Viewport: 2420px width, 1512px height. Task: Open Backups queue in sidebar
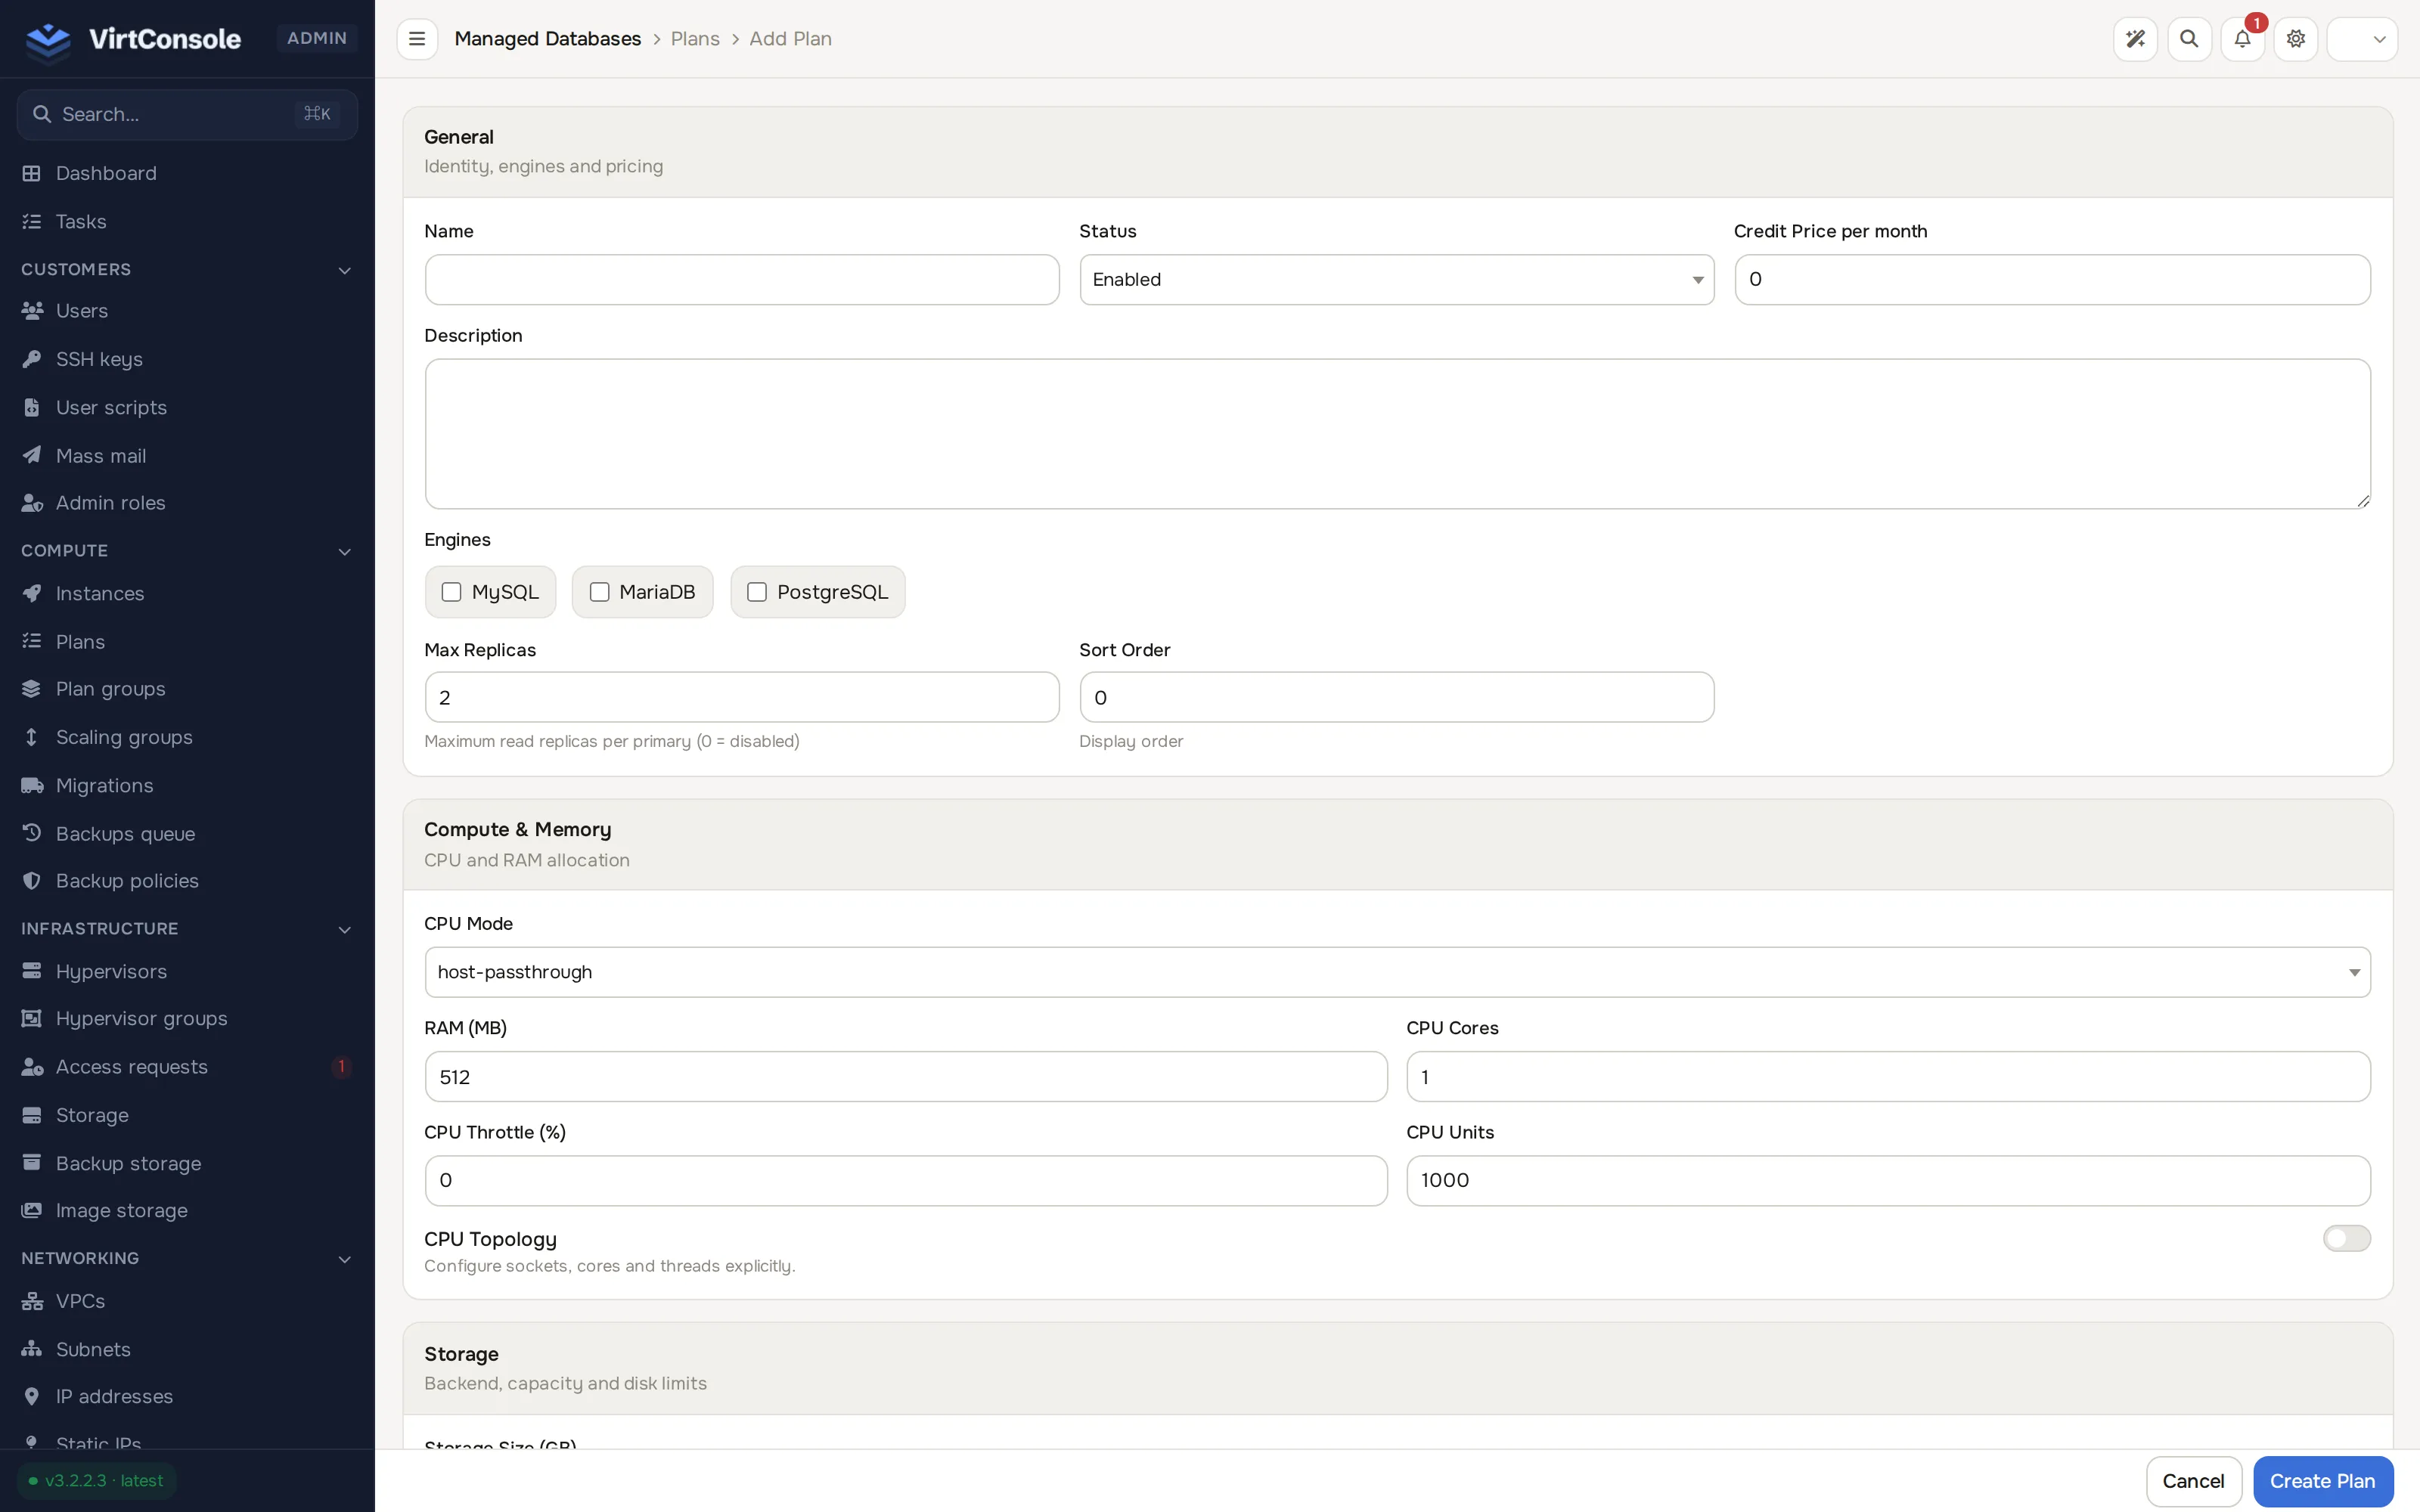tap(187, 833)
